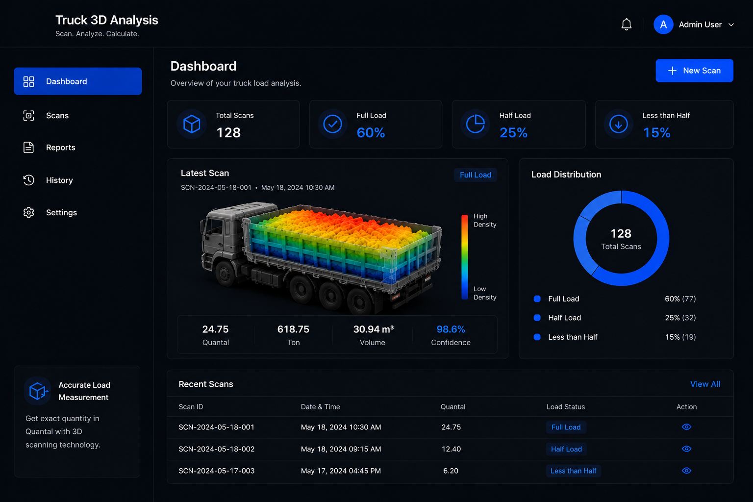Click the Total Scans 128 card
This screenshot has height=502, width=753.
(x=233, y=124)
